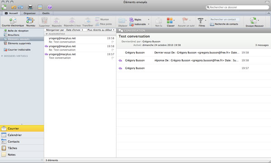Switch to the Calendrier view
Viewport: 271px width, 163px height.
click(22, 135)
